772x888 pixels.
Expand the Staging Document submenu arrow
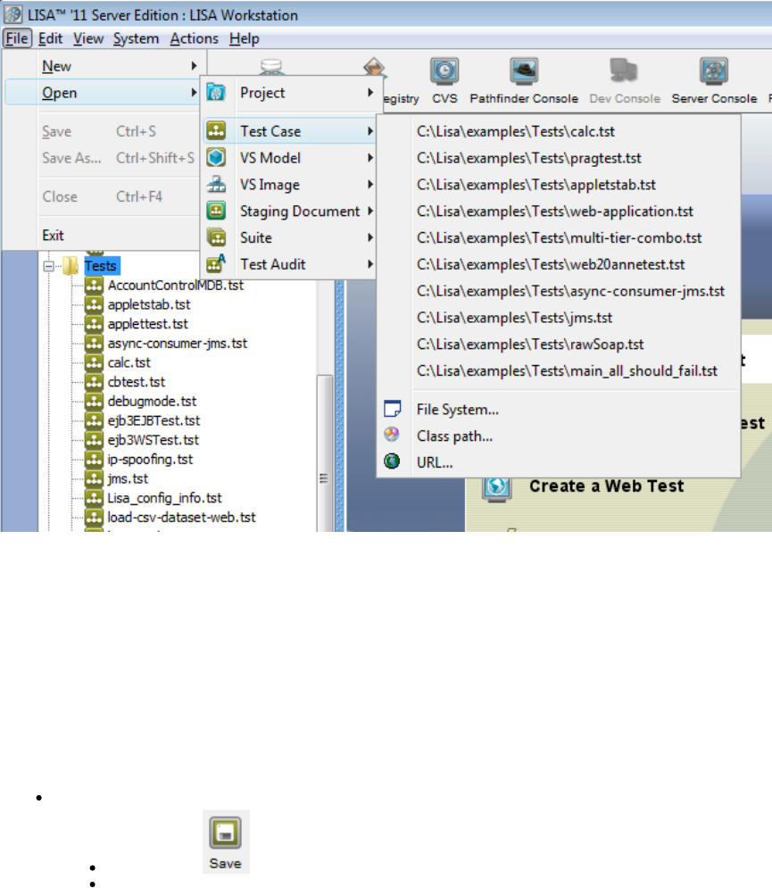[369, 211]
